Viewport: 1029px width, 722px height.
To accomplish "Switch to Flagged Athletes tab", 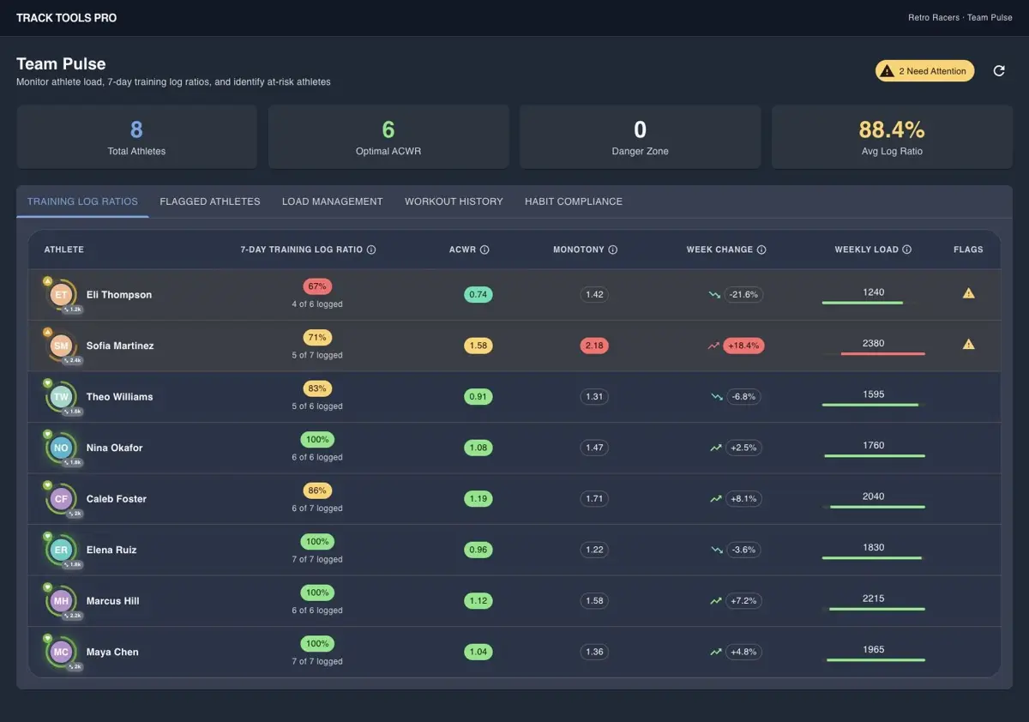I will (210, 202).
